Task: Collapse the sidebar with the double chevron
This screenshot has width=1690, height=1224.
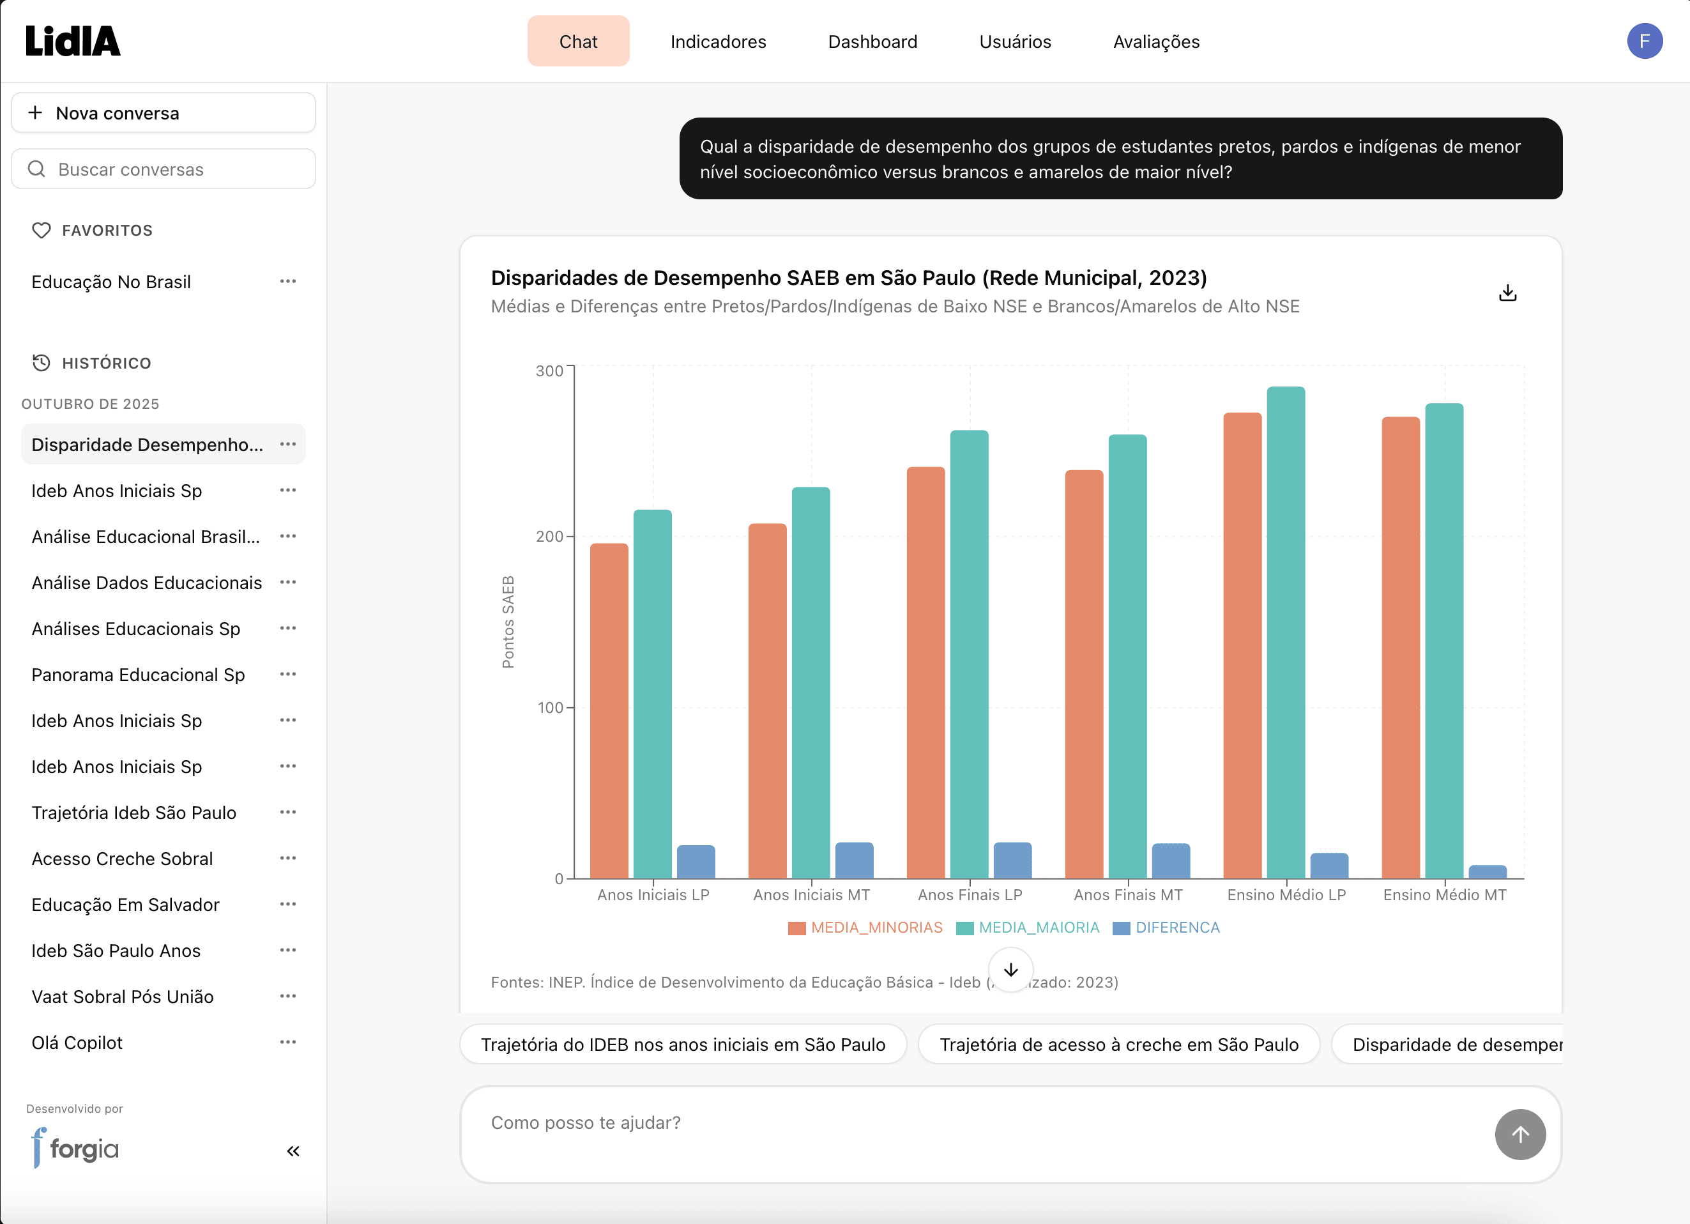Action: [292, 1151]
